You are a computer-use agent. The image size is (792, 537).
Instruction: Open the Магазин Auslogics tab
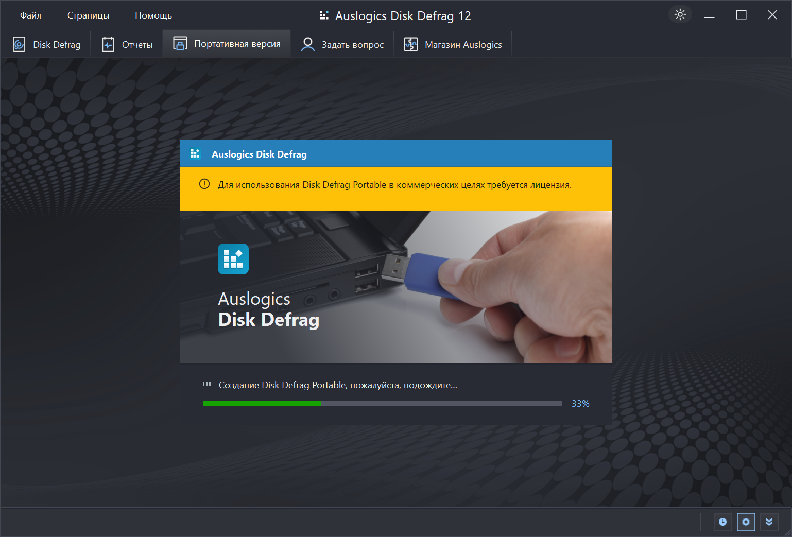point(453,44)
